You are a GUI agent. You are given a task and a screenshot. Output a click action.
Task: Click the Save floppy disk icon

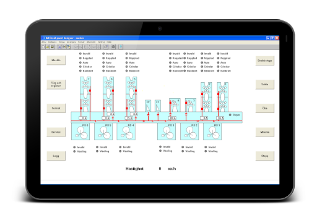tap(52, 47)
